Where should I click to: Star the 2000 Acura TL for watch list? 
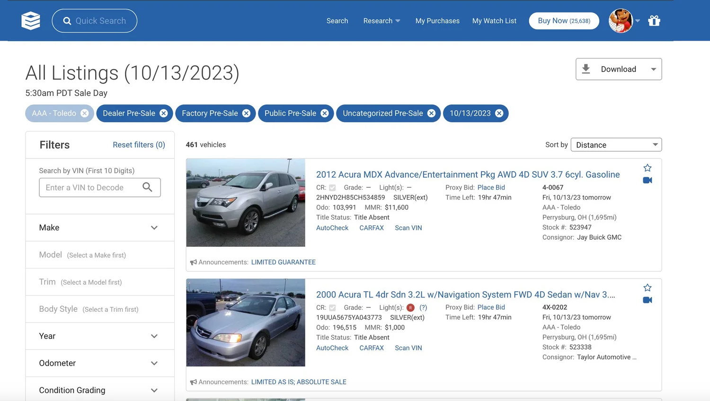click(x=647, y=287)
